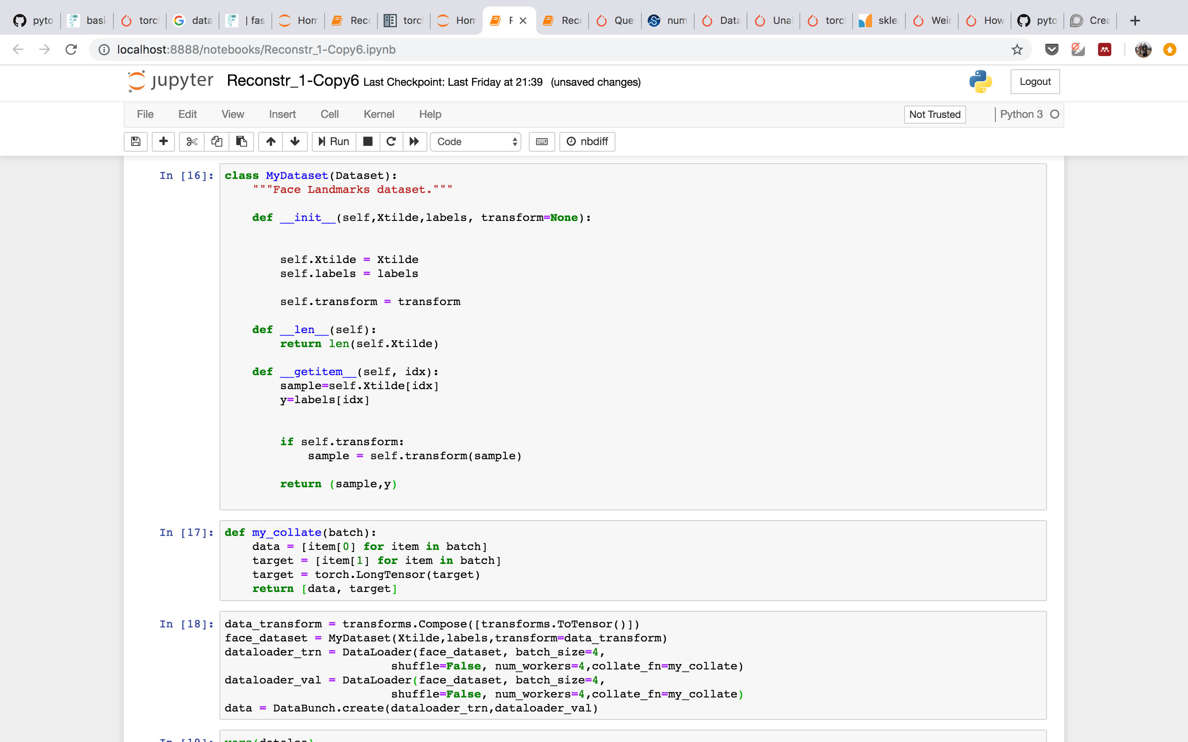Click the Python 3 kernel status indicator circle
The width and height of the screenshot is (1188, 742).
click(1054, 114)
